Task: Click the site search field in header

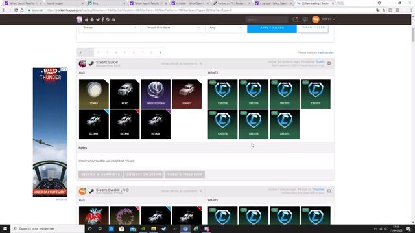Action: 267,19
